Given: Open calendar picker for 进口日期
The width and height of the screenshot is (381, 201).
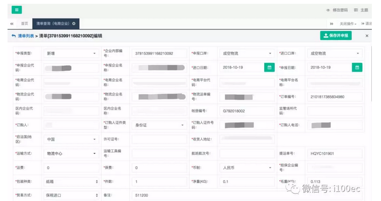Looking at the screenshot, I should [269, 68].
